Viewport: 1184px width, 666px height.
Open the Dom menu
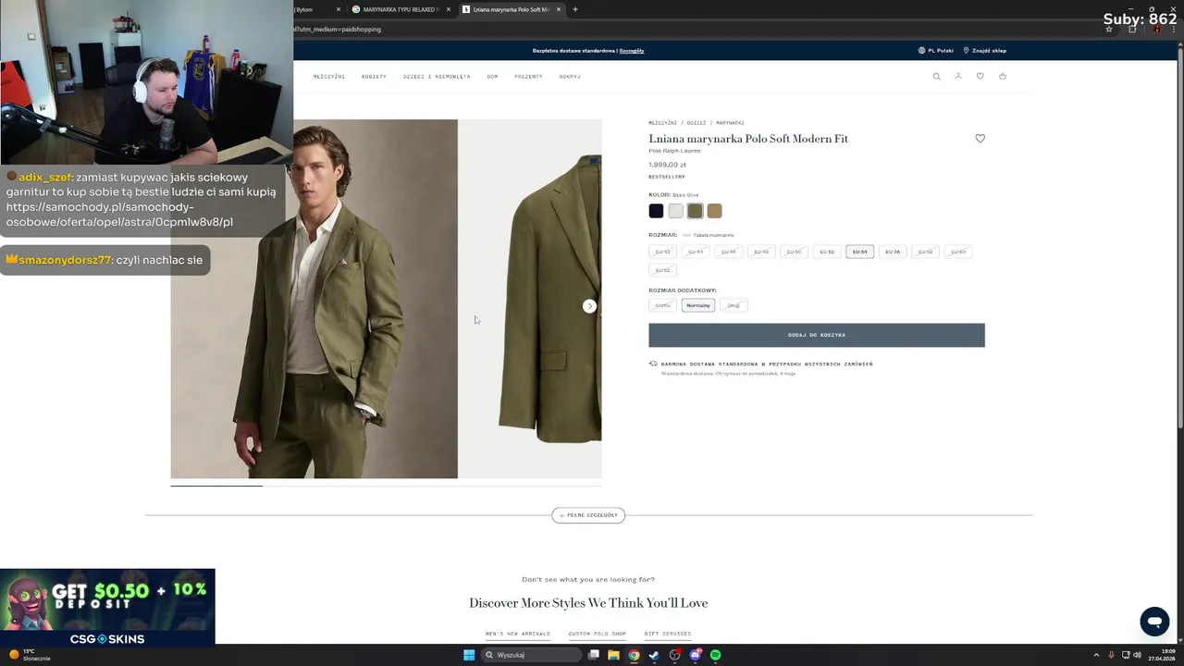click(492, 77)
